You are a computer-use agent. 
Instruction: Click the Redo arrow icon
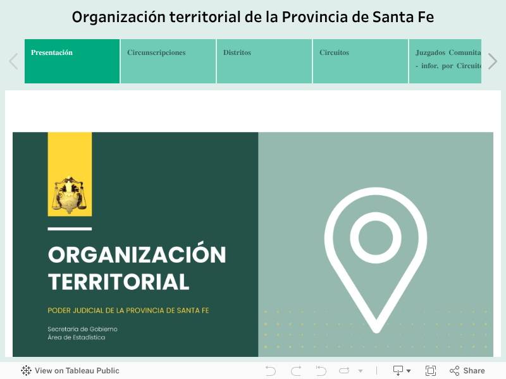coord(296,371)
